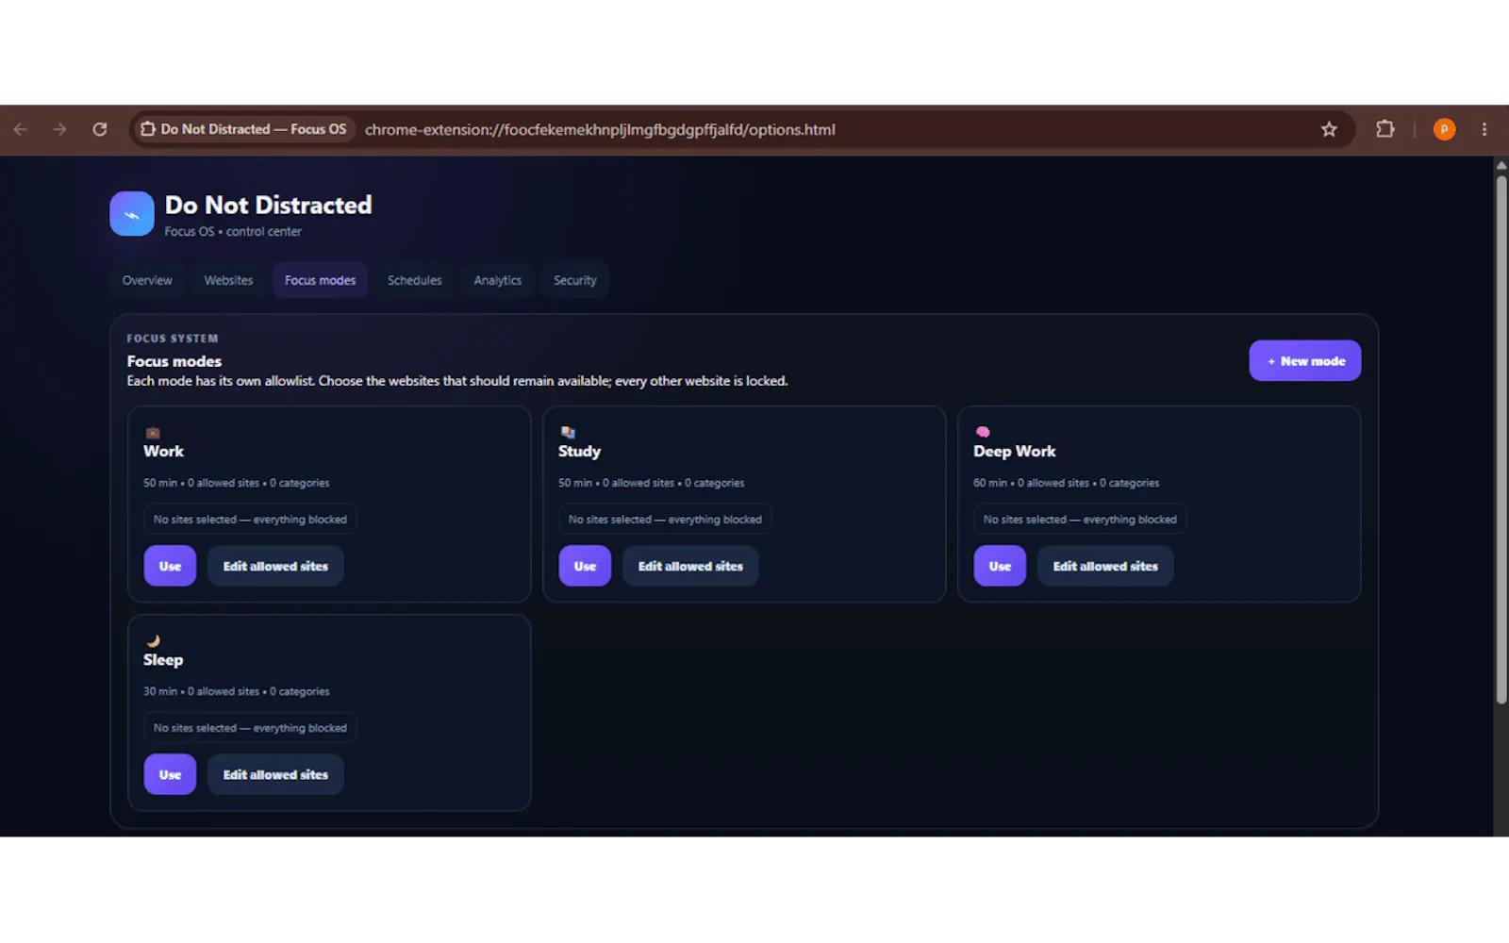Click Work's "No sites selected" chip

pyautogui.click(x=250, y=520)
